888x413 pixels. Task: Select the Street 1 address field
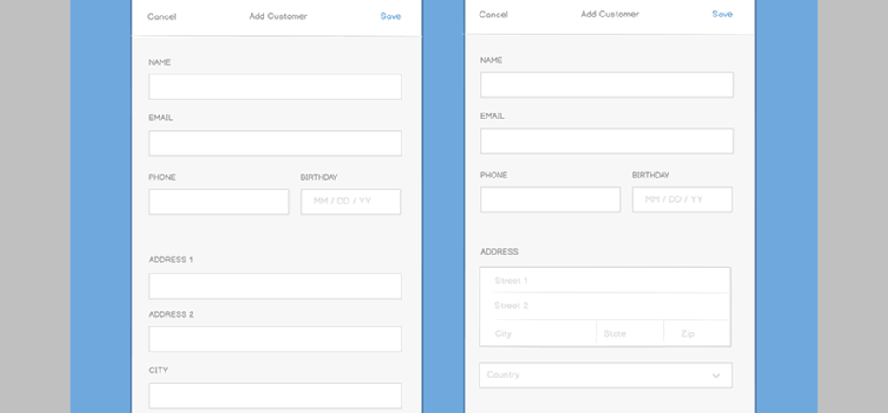pos(605,281)
